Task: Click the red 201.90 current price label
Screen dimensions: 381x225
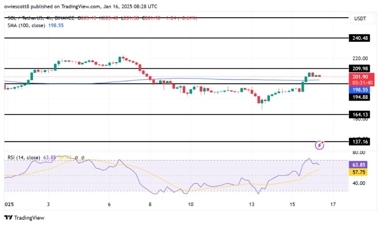Action: pos(359,76)
